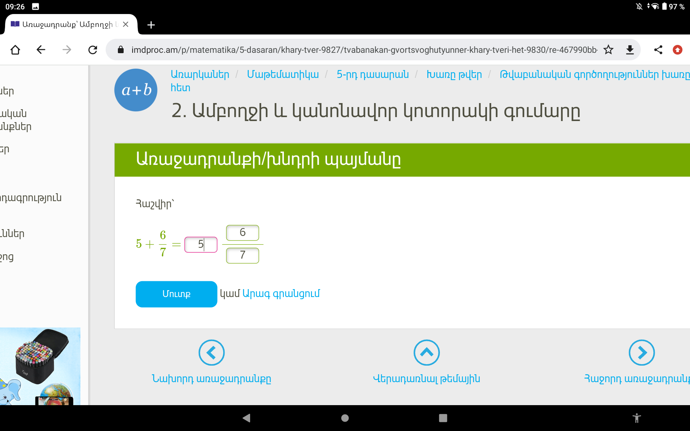Close the current browser tab

125,24
